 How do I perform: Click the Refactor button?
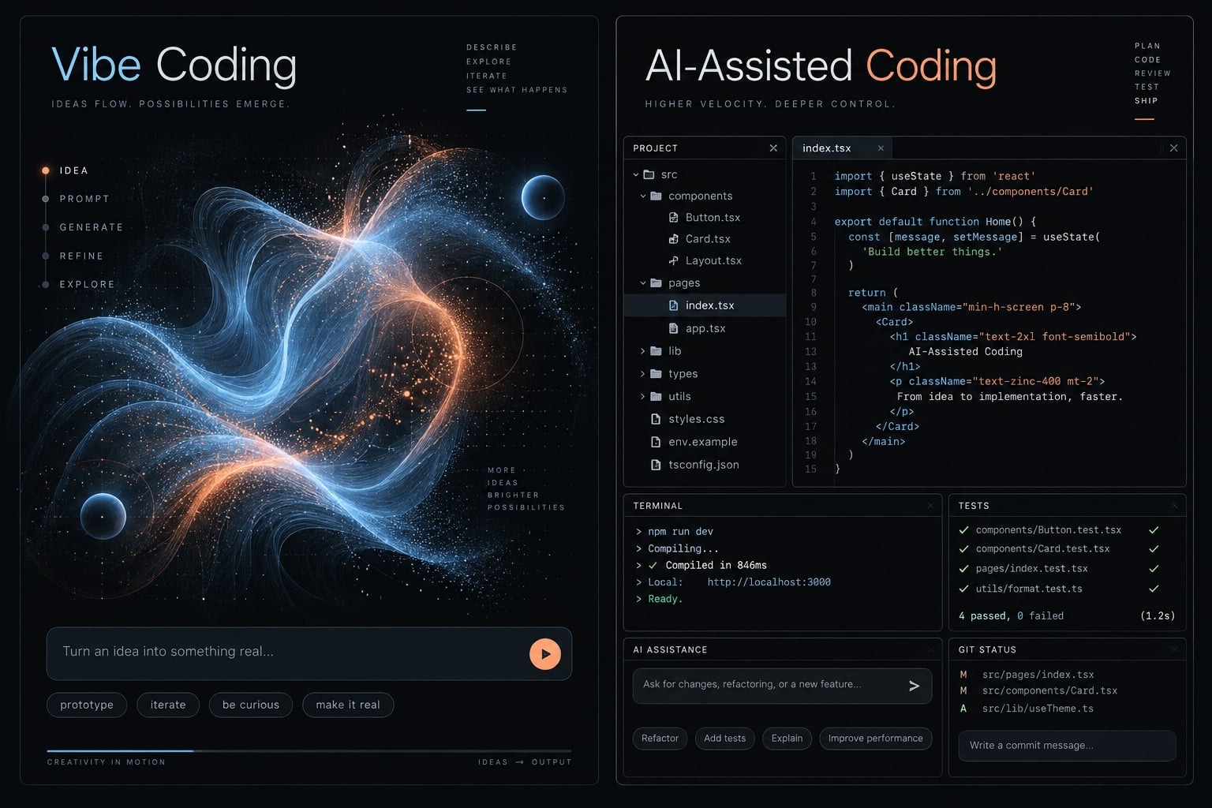tap(660, 739)
